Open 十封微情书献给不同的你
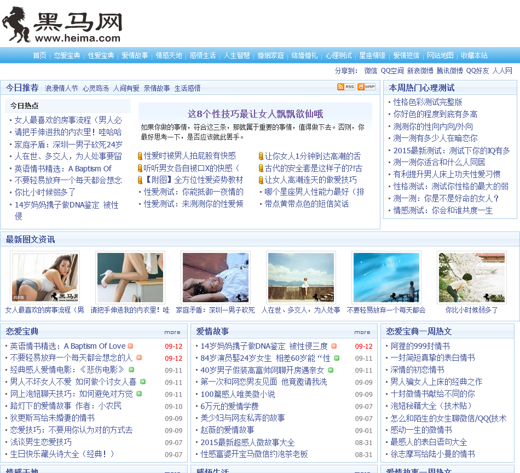The width and height of the screenshot is (520, 473). click(x=432, y=394)
